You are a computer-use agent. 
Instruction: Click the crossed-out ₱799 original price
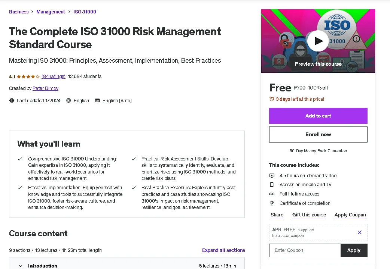pos(299,88)
